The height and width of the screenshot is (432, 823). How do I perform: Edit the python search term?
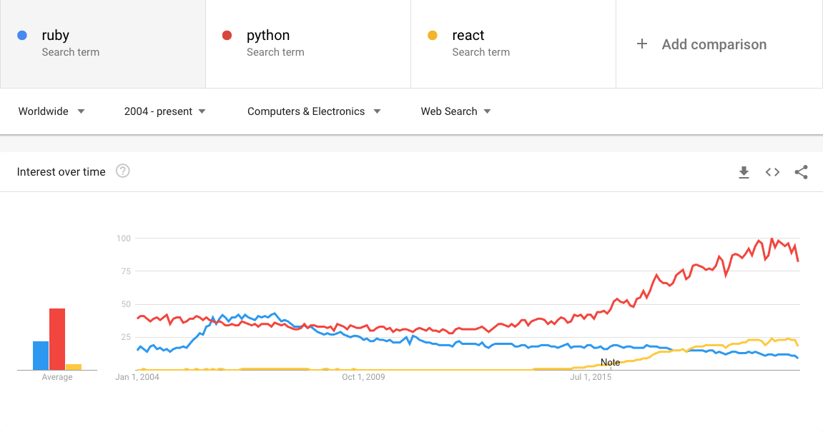click(x=307, y=44)
